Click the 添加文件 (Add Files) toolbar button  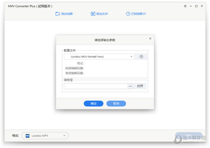coord(99,14)
